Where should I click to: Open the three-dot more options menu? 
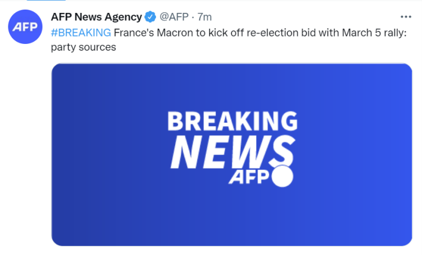coord(405,17)
